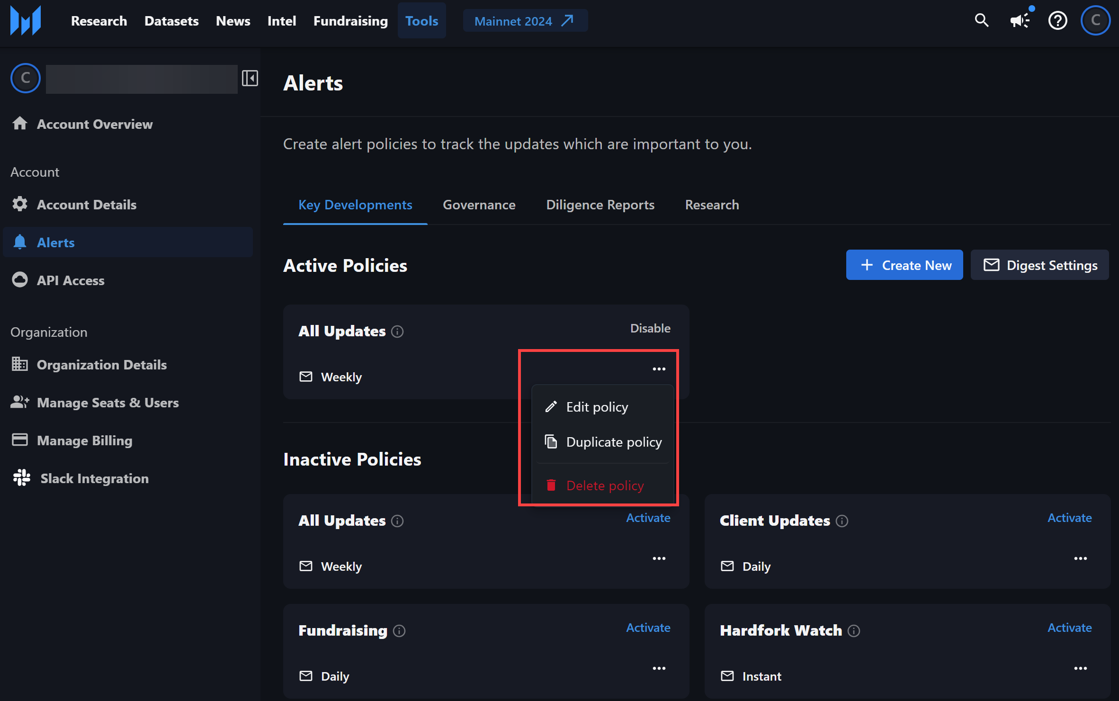Screen dimensions: 1119x701
Task: Open Digest Settings
Action: [x=1039, y=265]
